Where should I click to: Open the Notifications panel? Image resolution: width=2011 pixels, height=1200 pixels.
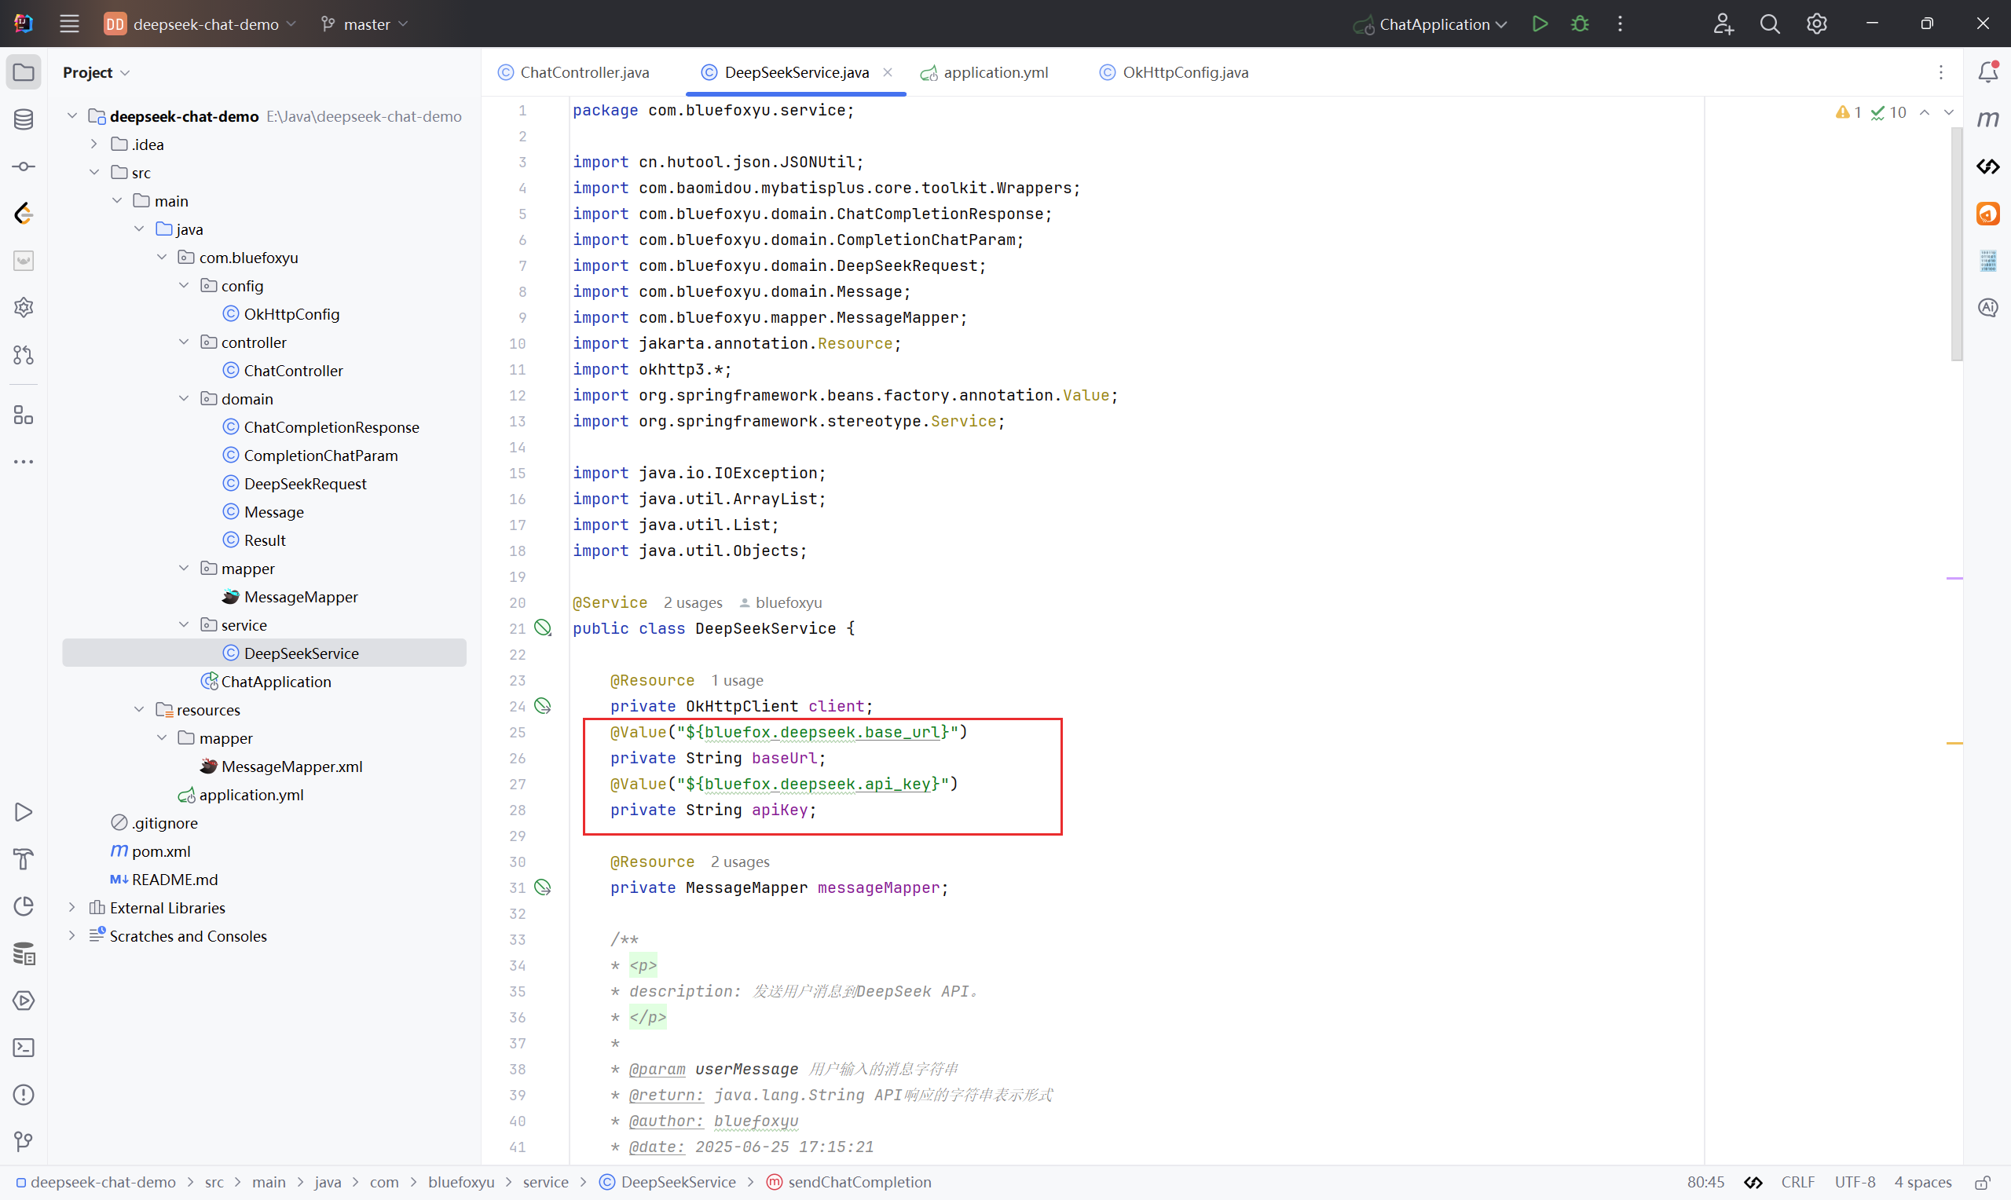tap(1987, 72)
